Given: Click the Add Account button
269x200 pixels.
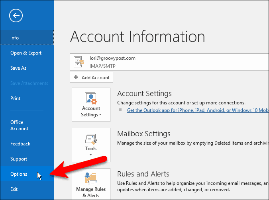Looking at the screenshot, I should click(91, 77).
